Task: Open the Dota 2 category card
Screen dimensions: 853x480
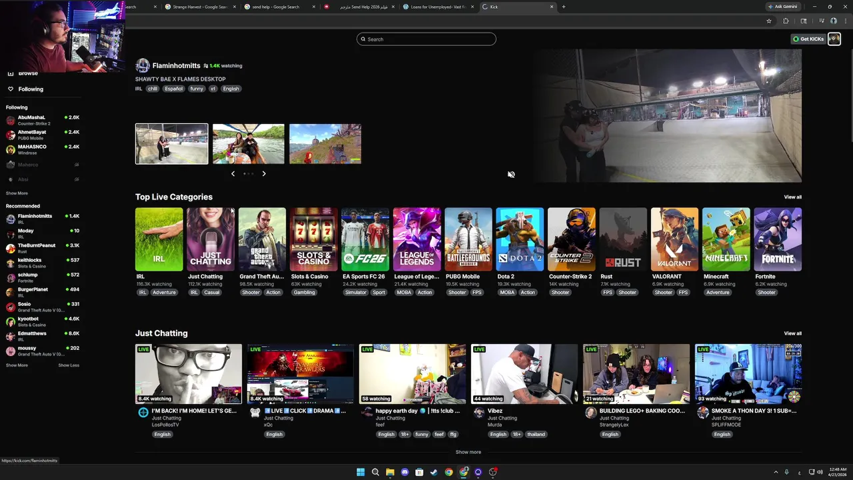Action: point(520,239)
